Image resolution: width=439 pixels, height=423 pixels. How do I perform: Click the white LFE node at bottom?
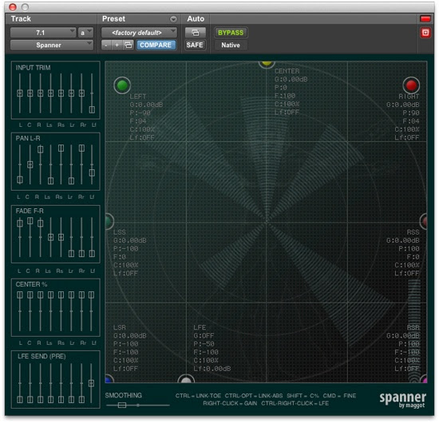pyautogui.click(x=186, y=379)
